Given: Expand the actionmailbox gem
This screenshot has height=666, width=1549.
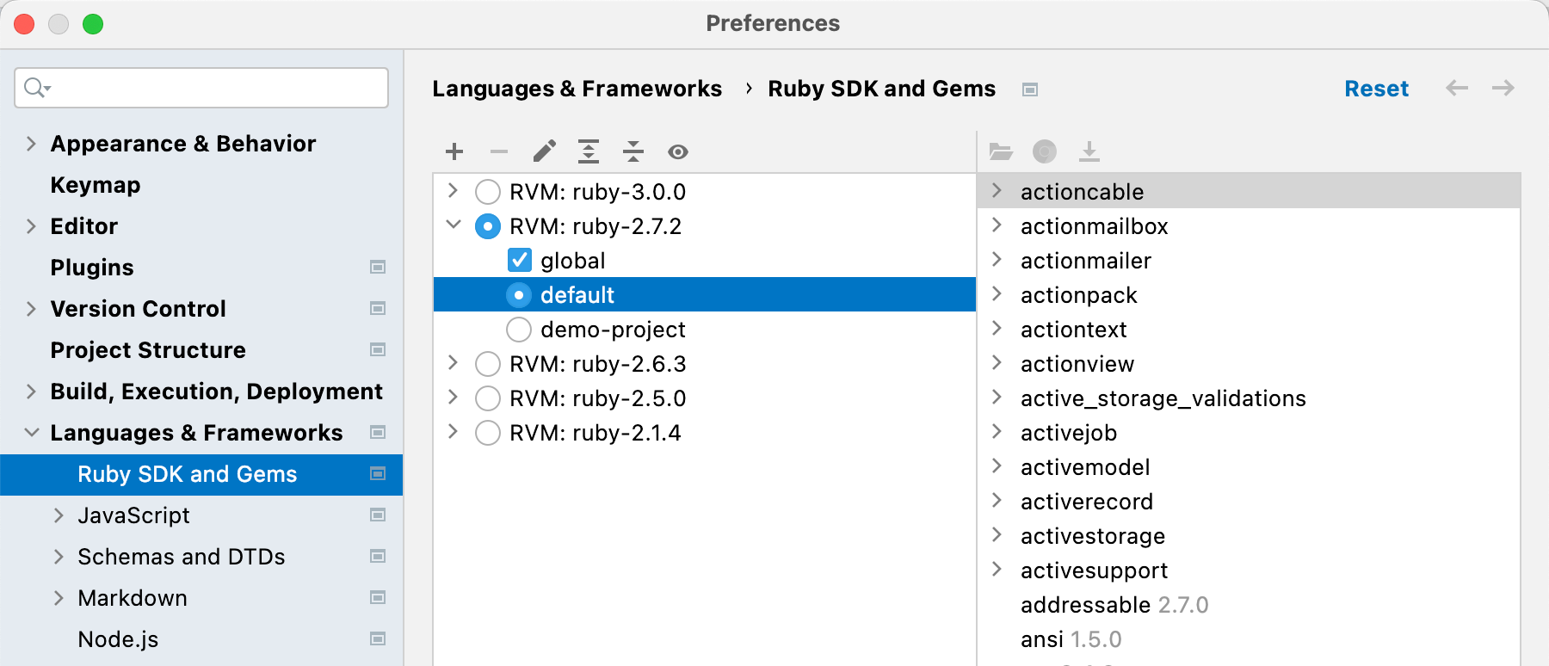Looking at the screenshot, I should point(997,225).
